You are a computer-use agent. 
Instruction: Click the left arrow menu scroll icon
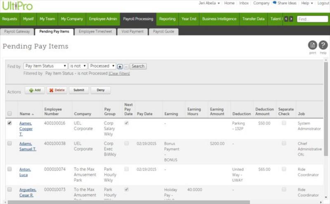pos(286,19)
